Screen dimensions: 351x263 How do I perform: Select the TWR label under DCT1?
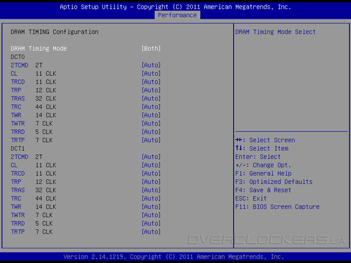[x=16, y=207]
